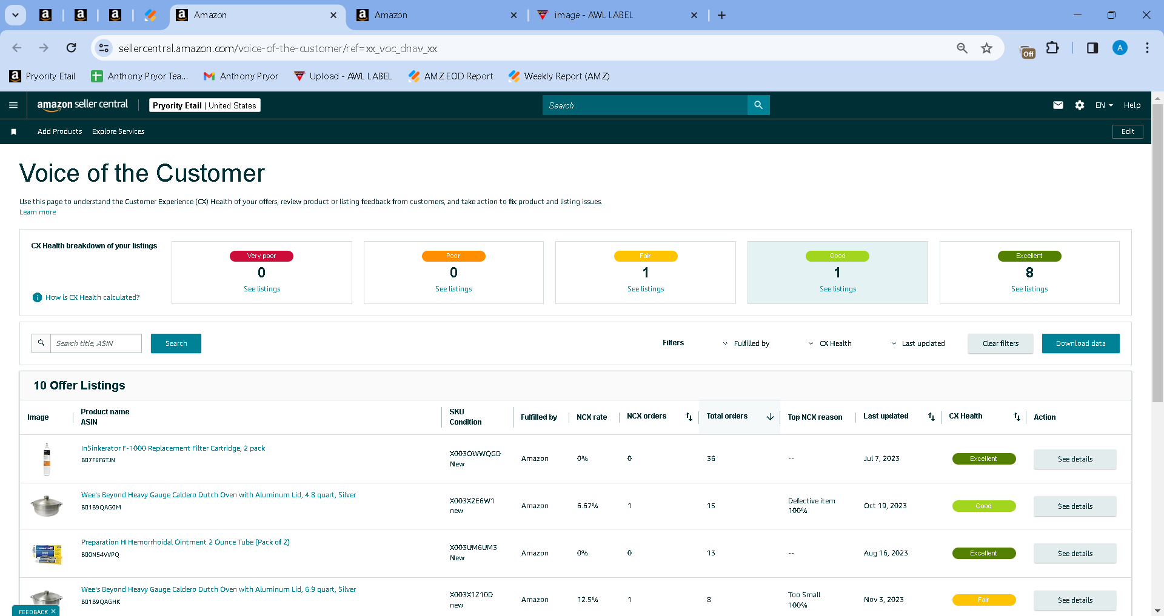
Task: Open the Explore Services menu item
Action: [118, 131]
